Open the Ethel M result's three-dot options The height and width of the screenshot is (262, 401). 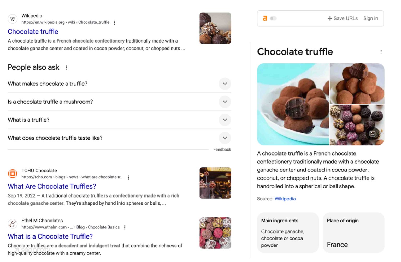click(x=125, y=227)
